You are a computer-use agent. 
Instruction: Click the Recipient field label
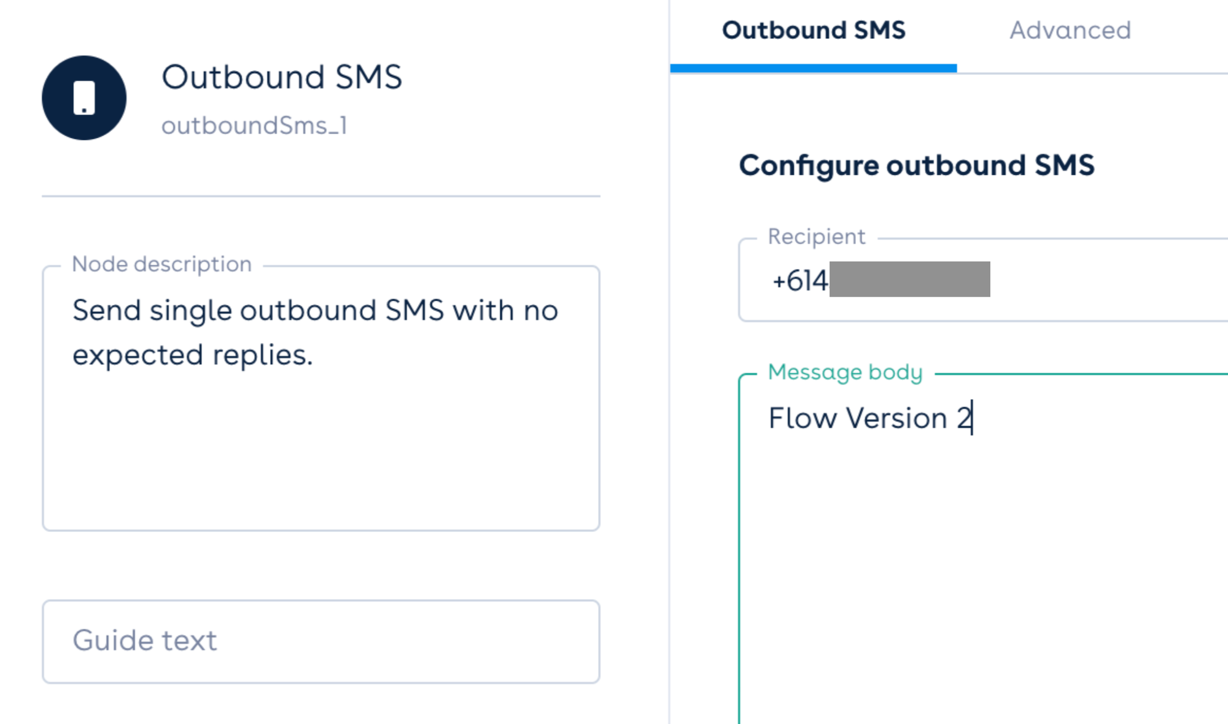[816, 237]
